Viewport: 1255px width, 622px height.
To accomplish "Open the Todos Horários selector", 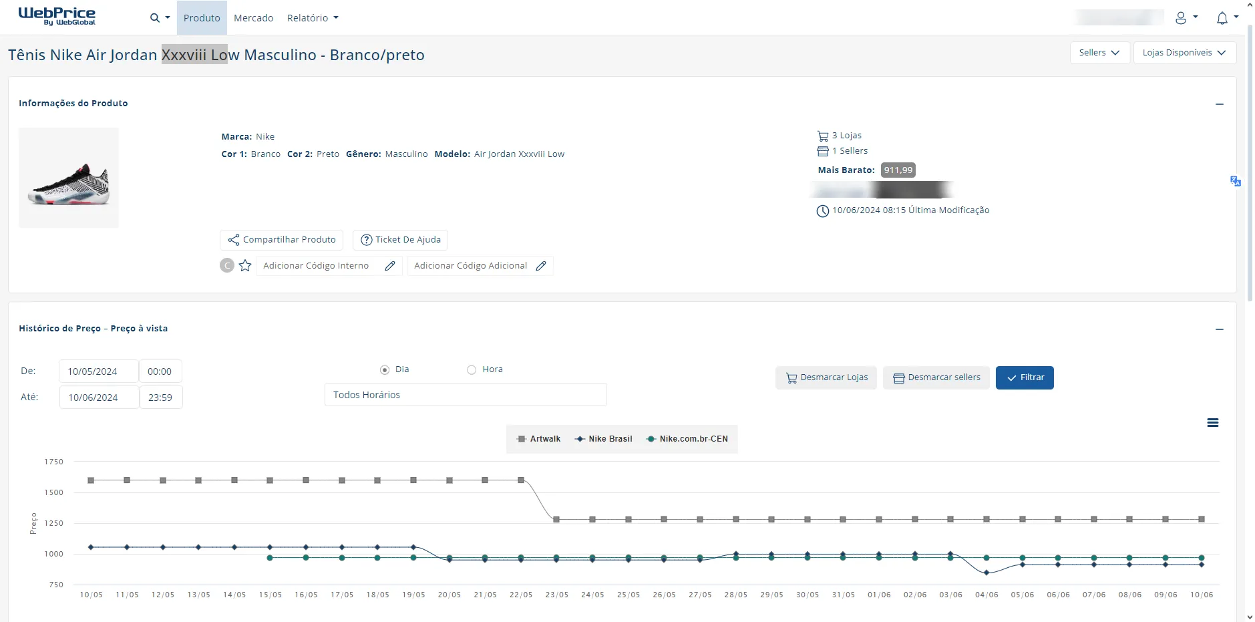I will coord(466,395).
